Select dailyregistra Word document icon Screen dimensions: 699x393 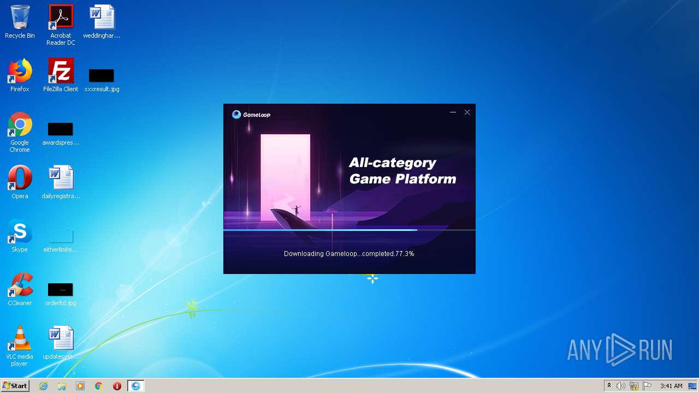pyautogui.click(x=61, y=182)
